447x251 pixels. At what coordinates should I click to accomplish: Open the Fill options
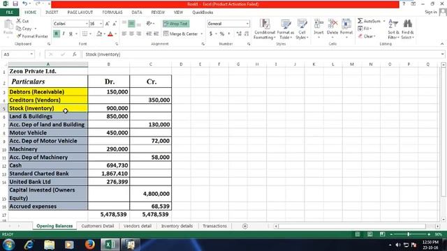pyautogui.click(x=365, y=29)
